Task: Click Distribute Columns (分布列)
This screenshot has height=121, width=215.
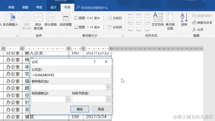Action: (115, 27)
